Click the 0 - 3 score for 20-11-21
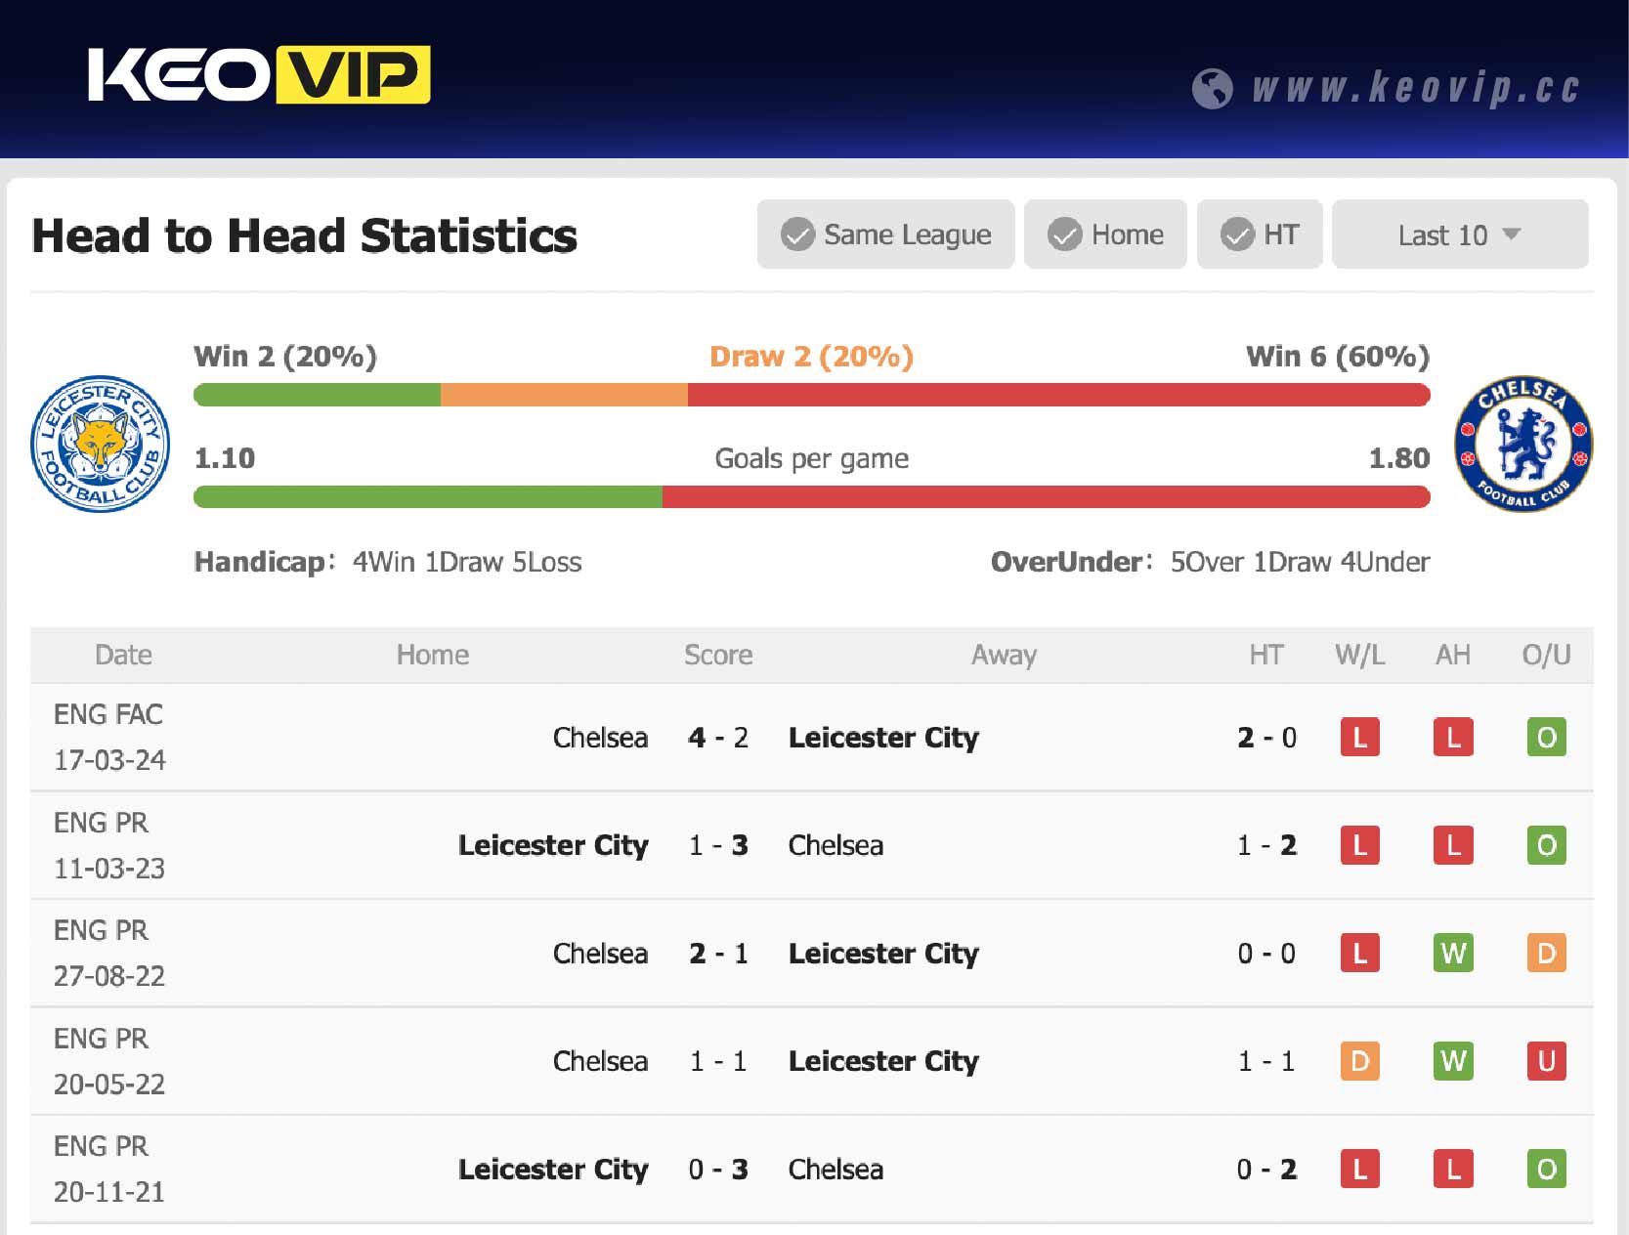The width and height of the screenshot is (1629, 1235). point(718,1170)
